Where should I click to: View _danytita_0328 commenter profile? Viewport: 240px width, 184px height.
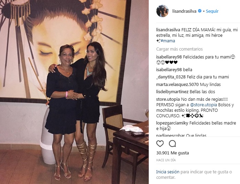171,77
